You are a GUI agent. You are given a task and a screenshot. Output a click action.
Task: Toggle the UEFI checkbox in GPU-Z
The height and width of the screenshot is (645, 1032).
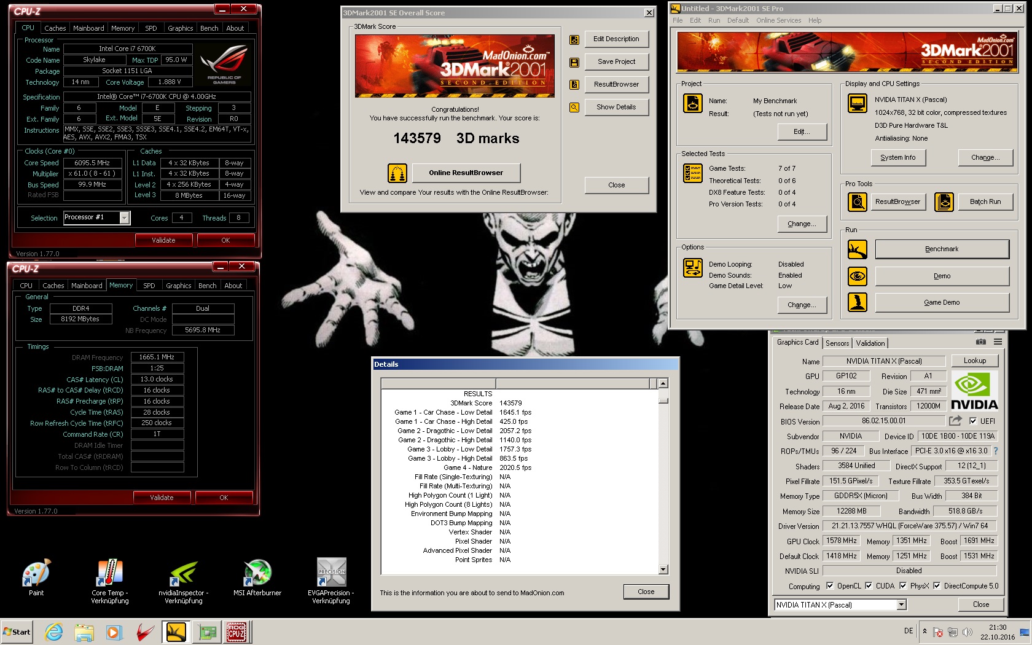973,421
